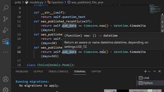Click tooltip text 'settings.USE_TZ.'
164x92 pixels.
[x=76, y=47]
